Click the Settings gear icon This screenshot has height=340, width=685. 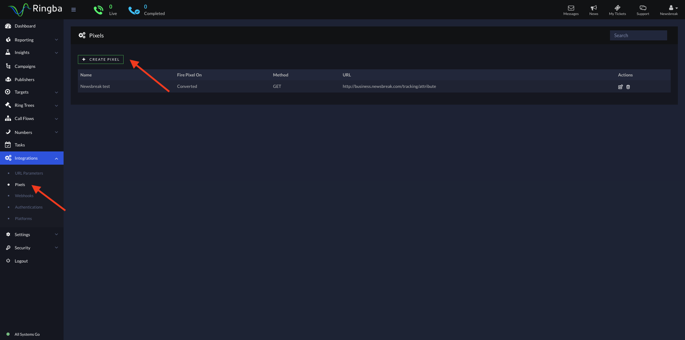pyautogui.click(x=8, y=234)
